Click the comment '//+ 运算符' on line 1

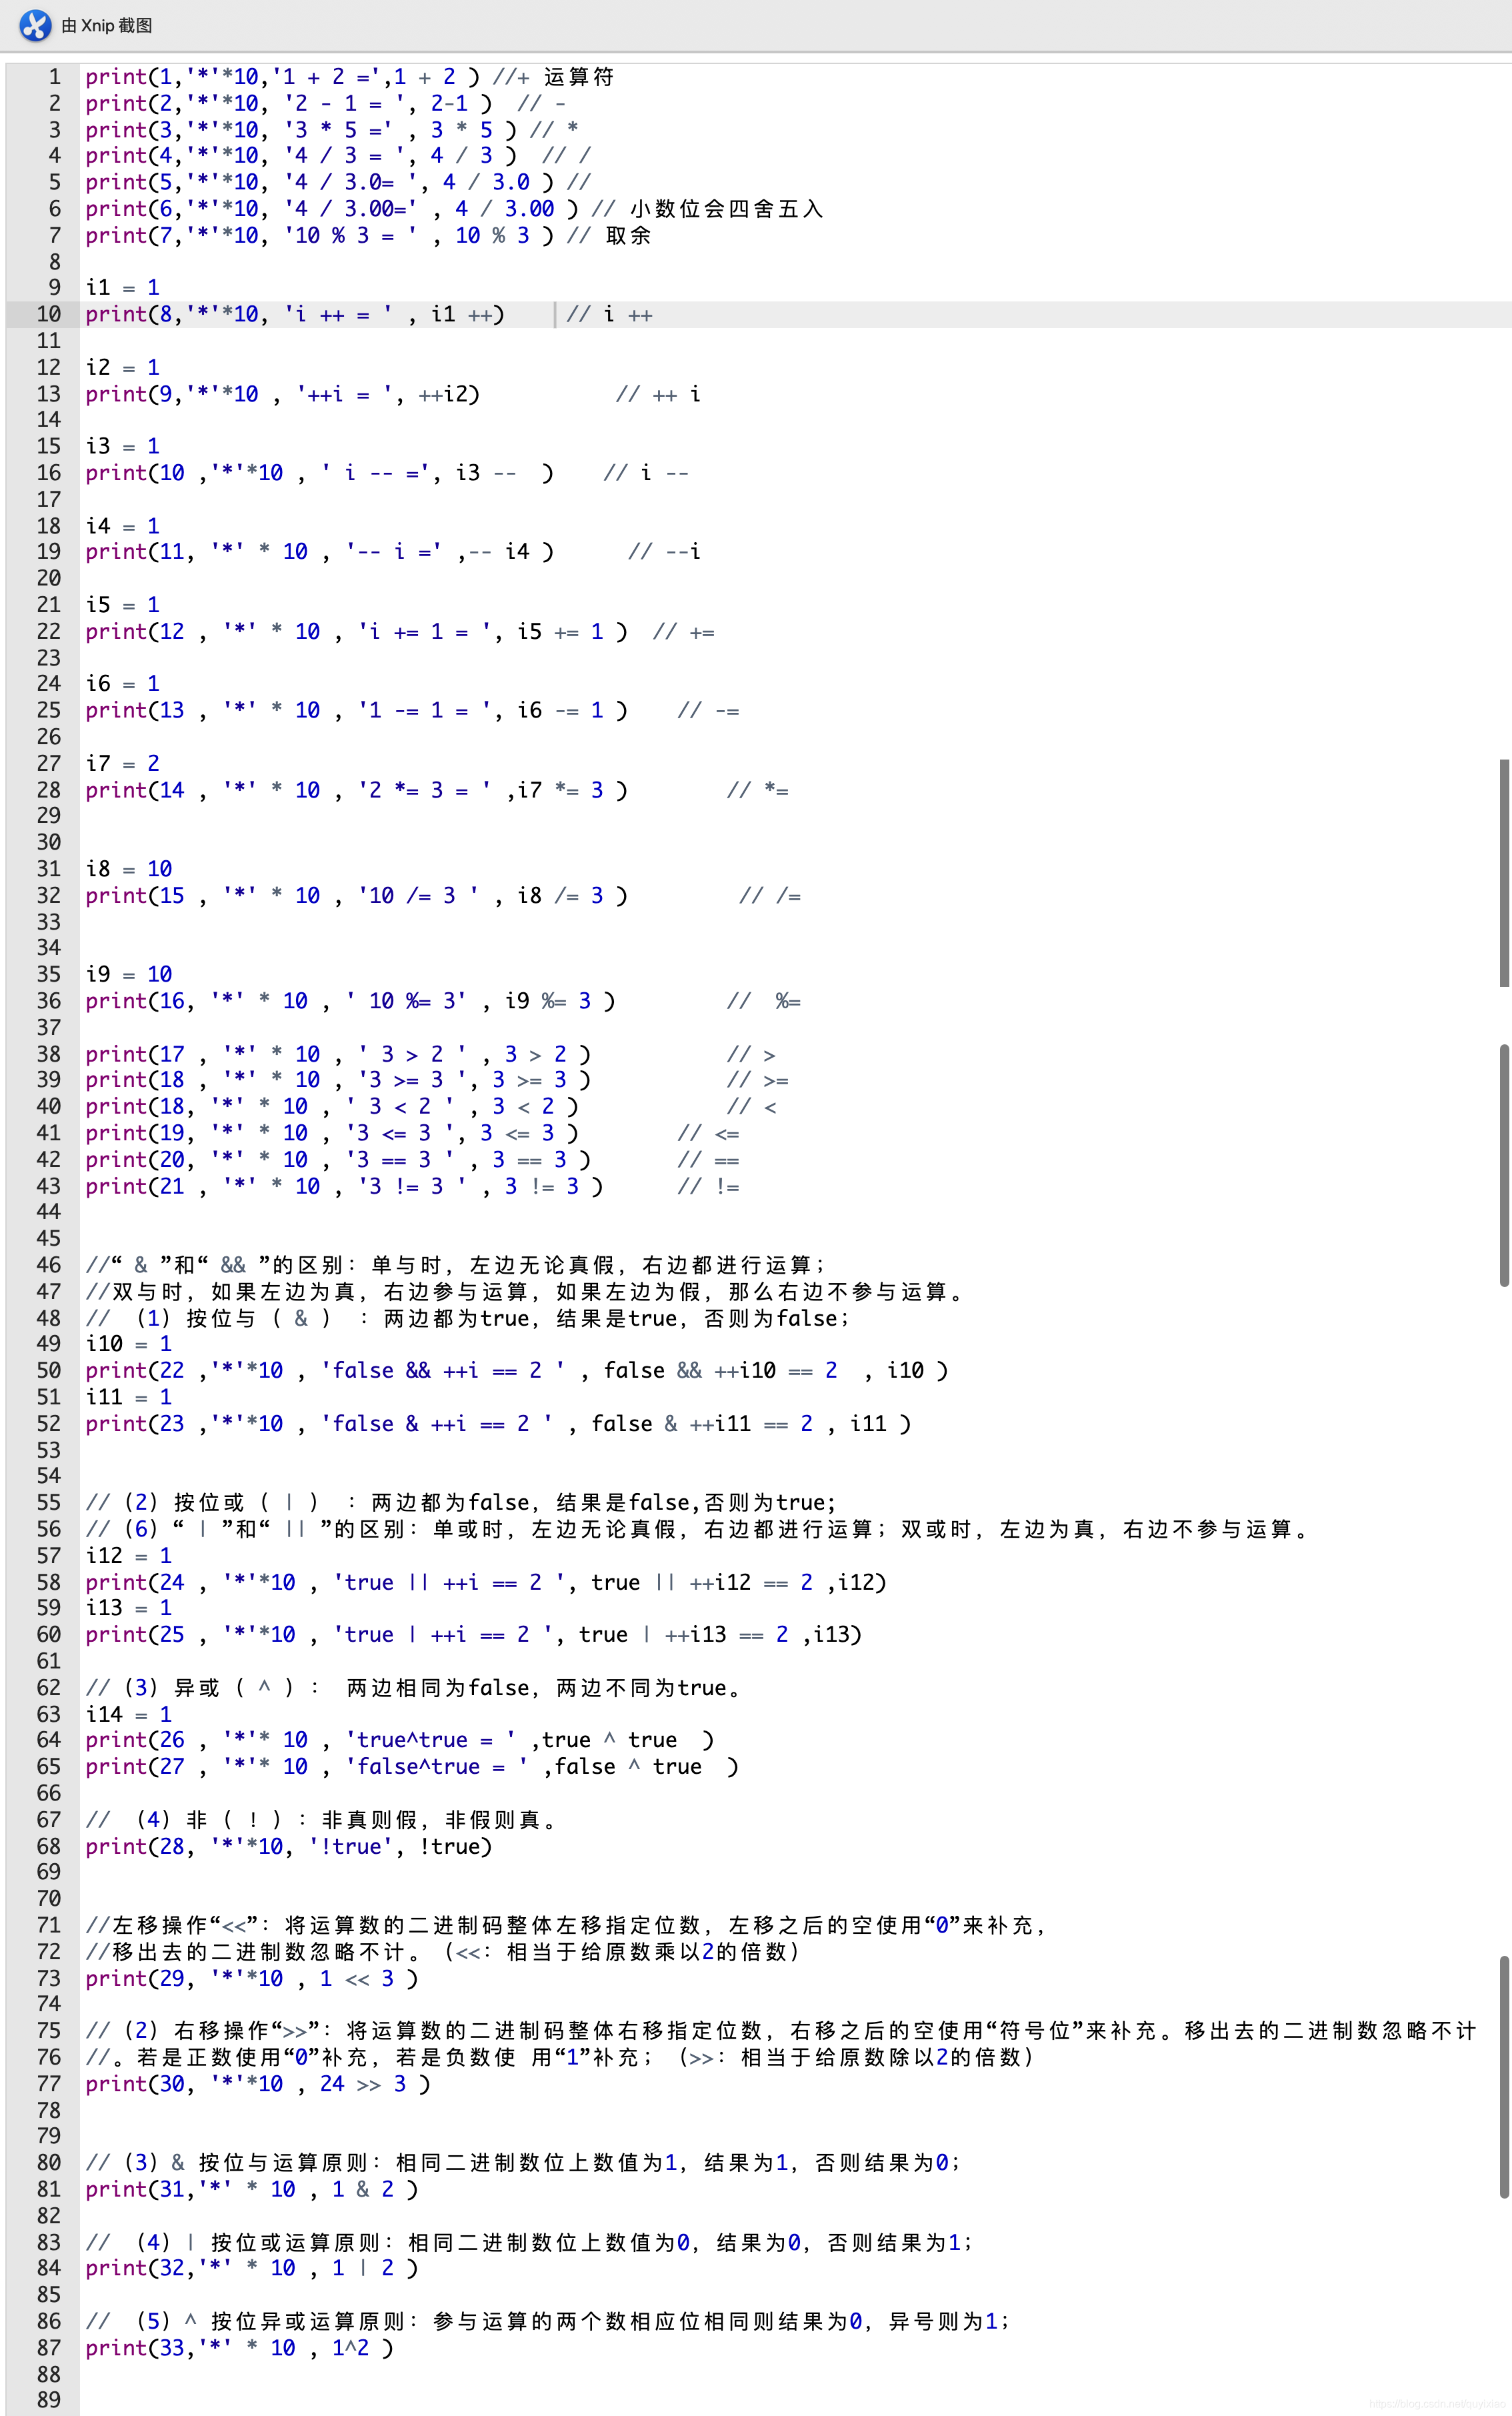click(553, 77)
